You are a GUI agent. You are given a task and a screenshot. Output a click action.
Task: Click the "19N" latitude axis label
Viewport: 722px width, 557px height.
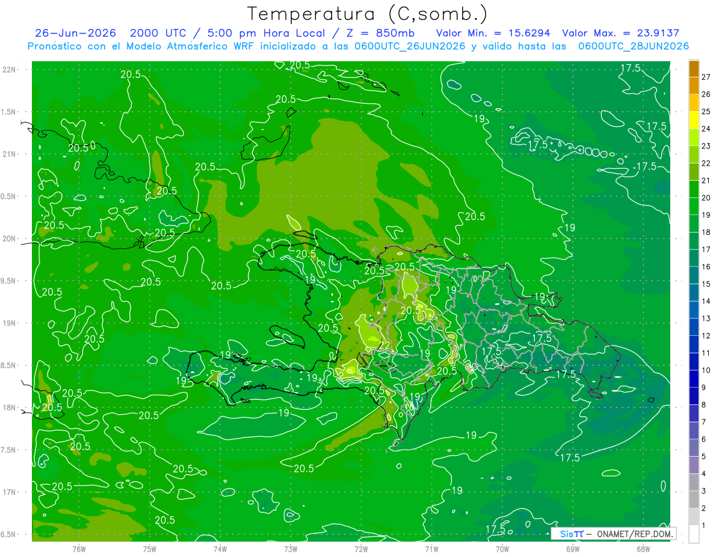[10, 323]
